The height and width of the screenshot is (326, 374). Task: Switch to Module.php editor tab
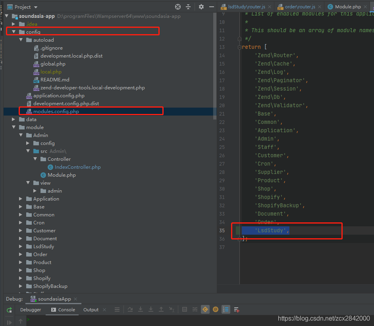click(x=348, y=7)
